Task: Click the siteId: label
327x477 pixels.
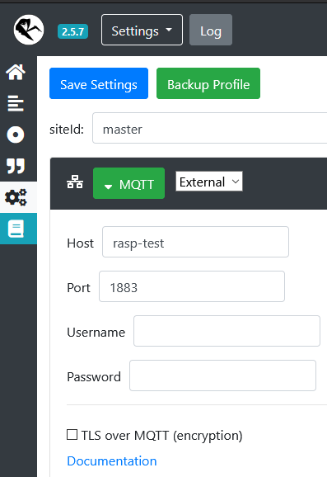Action: [67, 130]
